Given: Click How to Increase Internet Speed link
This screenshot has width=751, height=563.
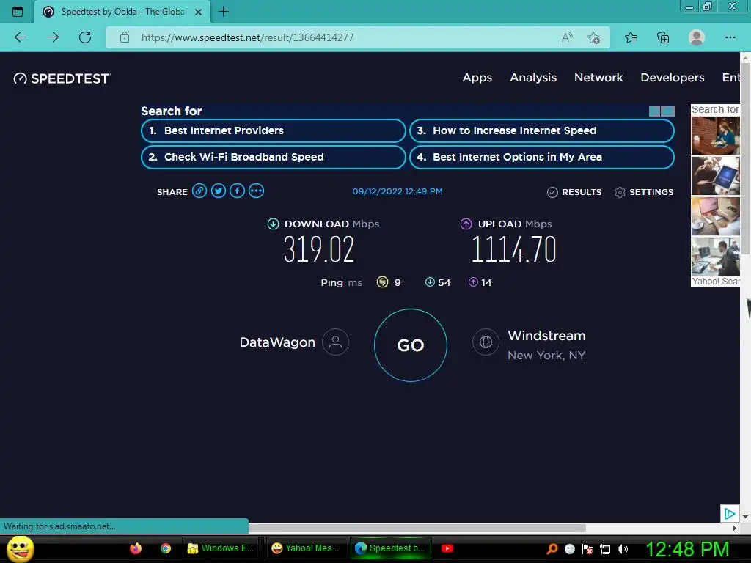Looking at the screenshot, I should (x=542, y=130).
